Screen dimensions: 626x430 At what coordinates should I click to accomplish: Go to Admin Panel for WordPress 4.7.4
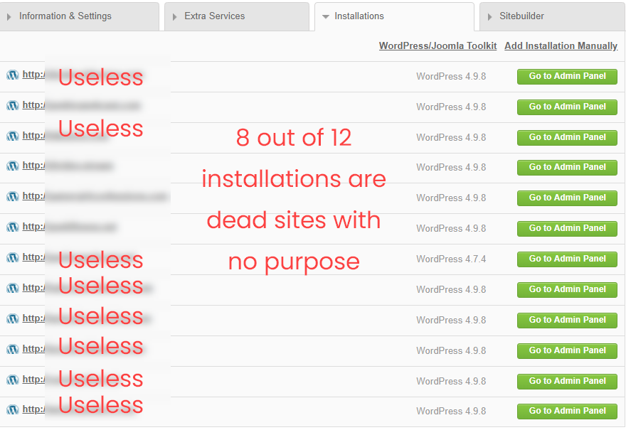[567, 259]
